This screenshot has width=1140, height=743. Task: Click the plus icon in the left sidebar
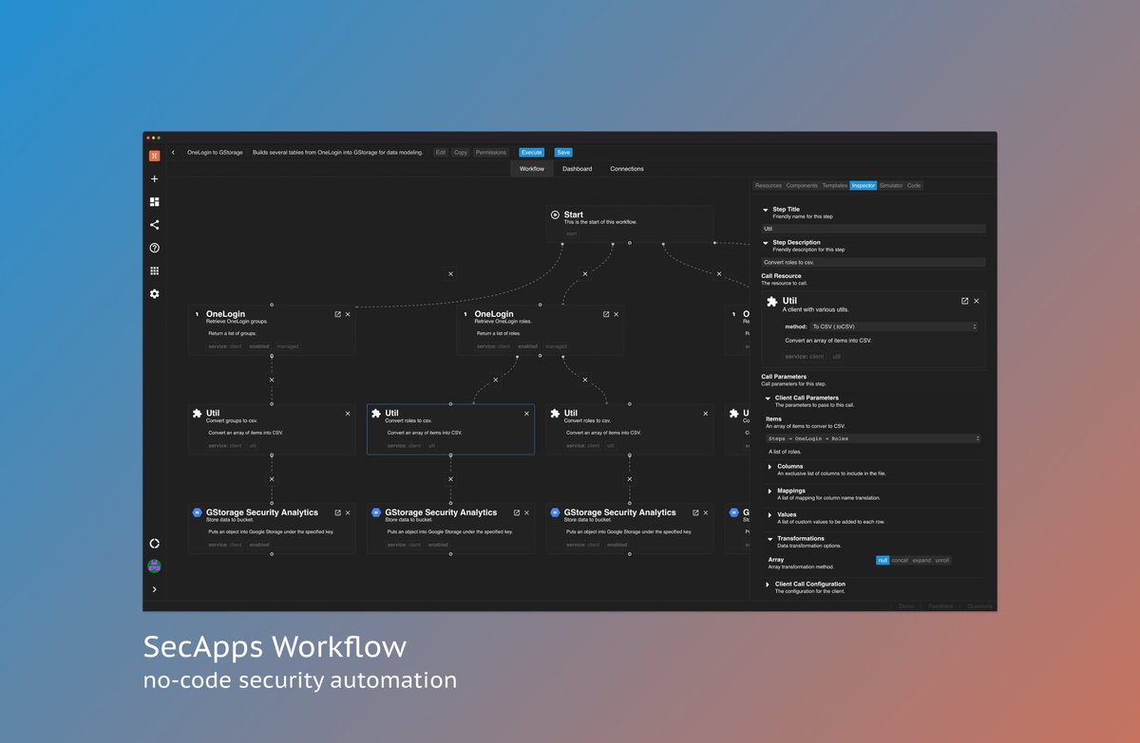pos(155,178)
